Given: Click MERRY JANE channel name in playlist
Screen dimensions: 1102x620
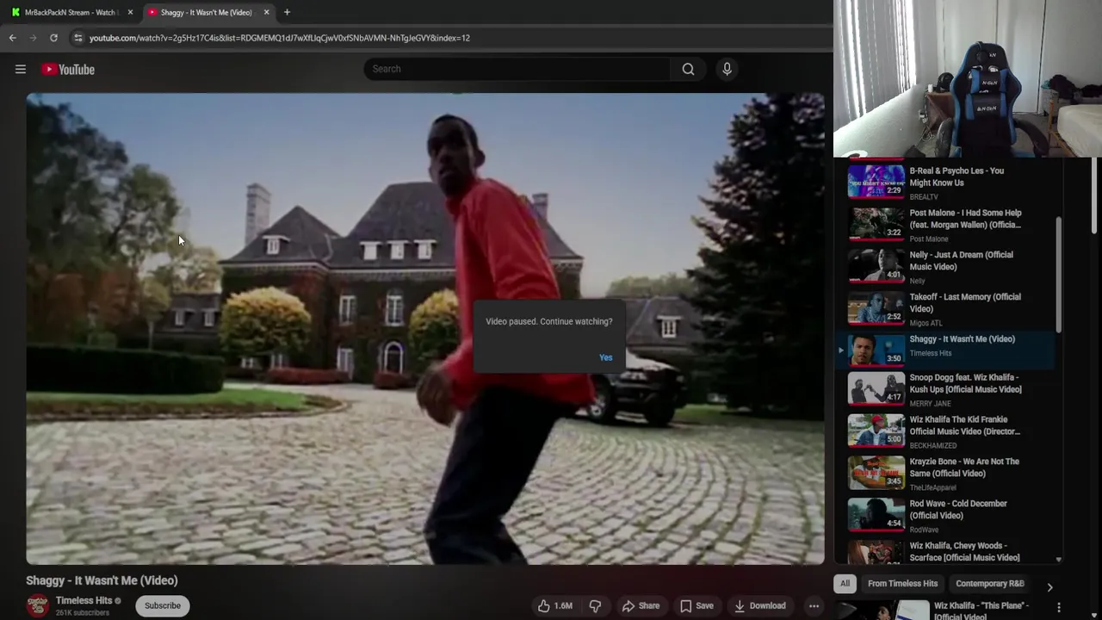Looking at the screenshot, I should click(x=931, y=404).
